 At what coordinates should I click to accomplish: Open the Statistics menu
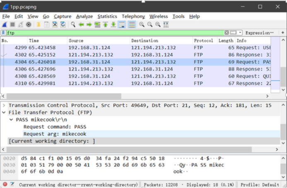tap(107, 16)
